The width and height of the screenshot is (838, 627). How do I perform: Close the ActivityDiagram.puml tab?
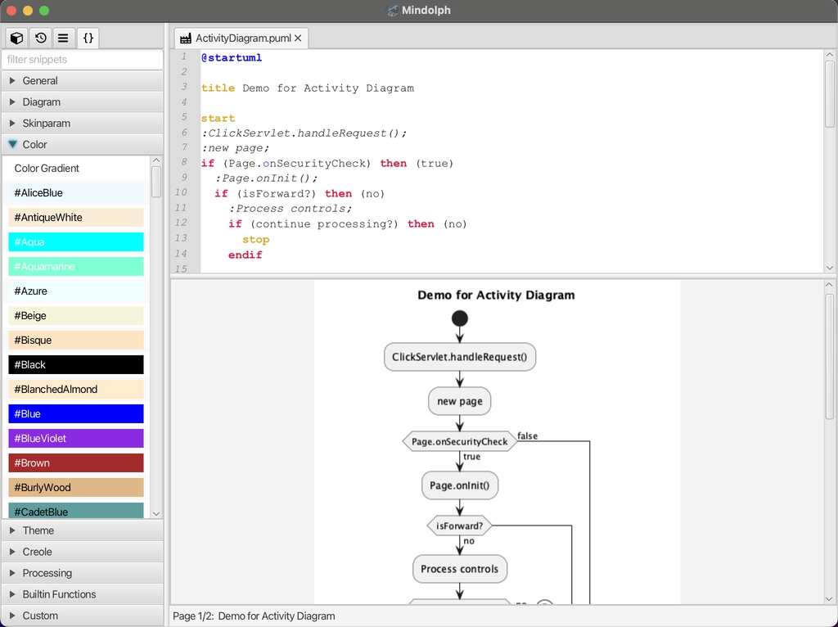tap(298, 38)
